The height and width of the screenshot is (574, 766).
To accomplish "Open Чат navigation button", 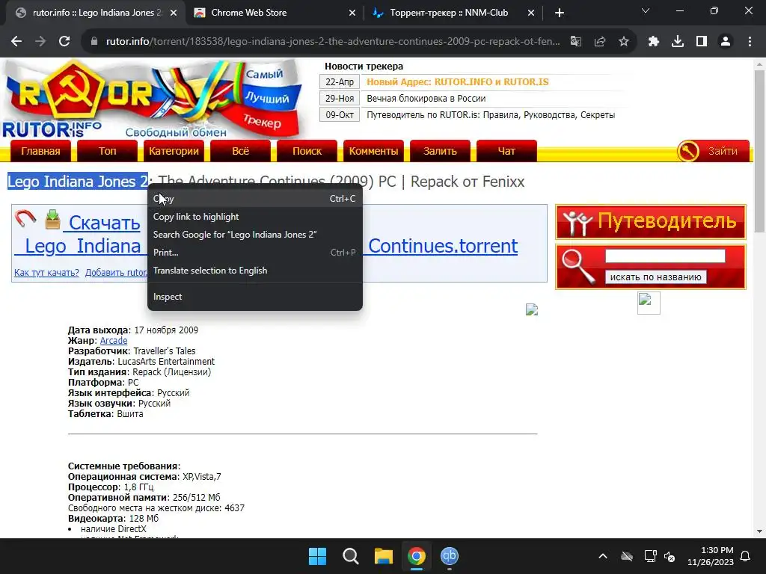I will click(x=506, y=151).
